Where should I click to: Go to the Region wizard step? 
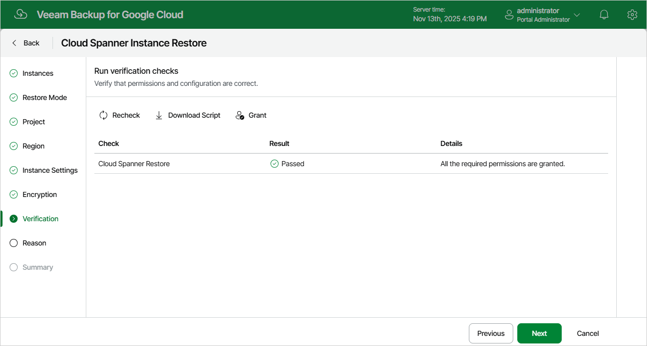(33, 146)
